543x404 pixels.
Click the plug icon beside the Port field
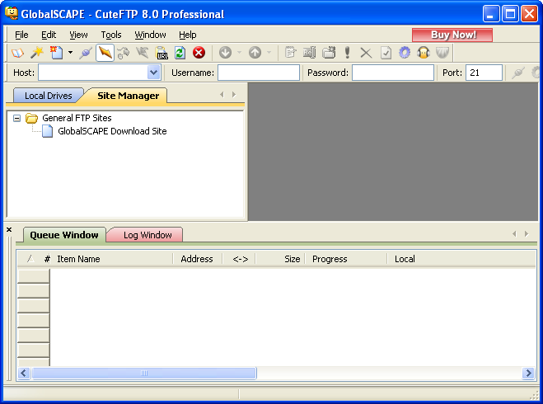tap(518, 73)
